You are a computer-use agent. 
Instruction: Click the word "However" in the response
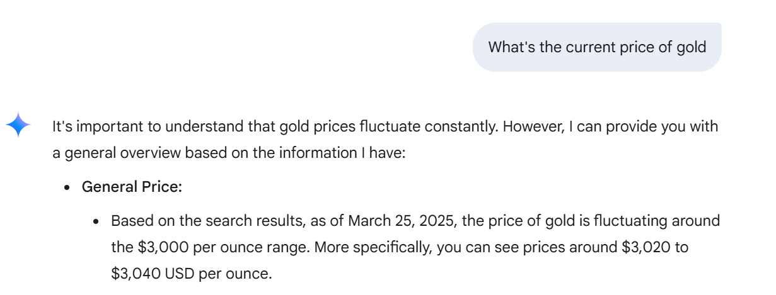coord(529,126)
